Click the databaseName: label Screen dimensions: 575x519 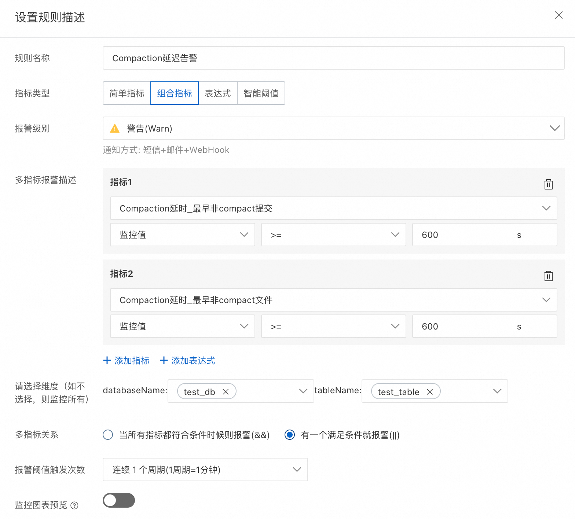click(x=135, y=390)
